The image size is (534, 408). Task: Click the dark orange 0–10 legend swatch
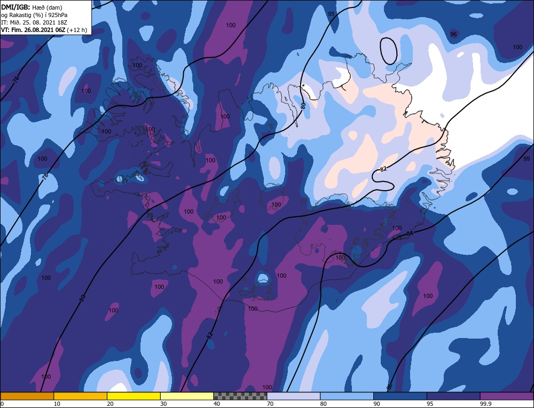point(27,396)
